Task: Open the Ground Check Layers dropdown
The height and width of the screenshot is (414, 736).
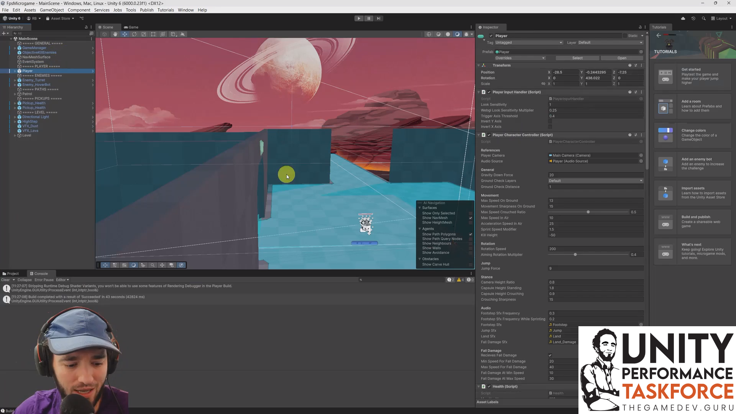Action: tap(595, 181)
